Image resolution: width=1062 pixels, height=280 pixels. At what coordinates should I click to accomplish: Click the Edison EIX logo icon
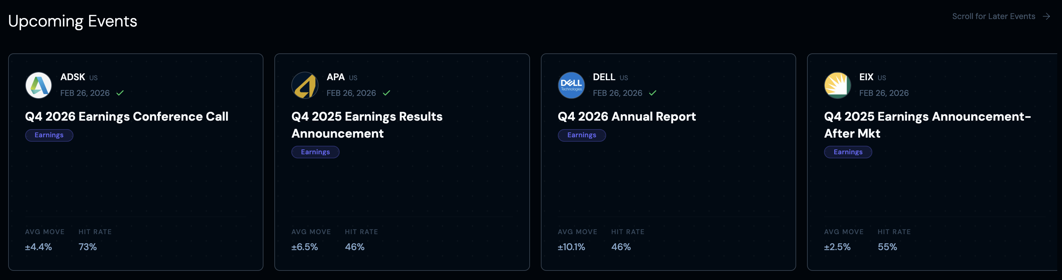point(837,85)
